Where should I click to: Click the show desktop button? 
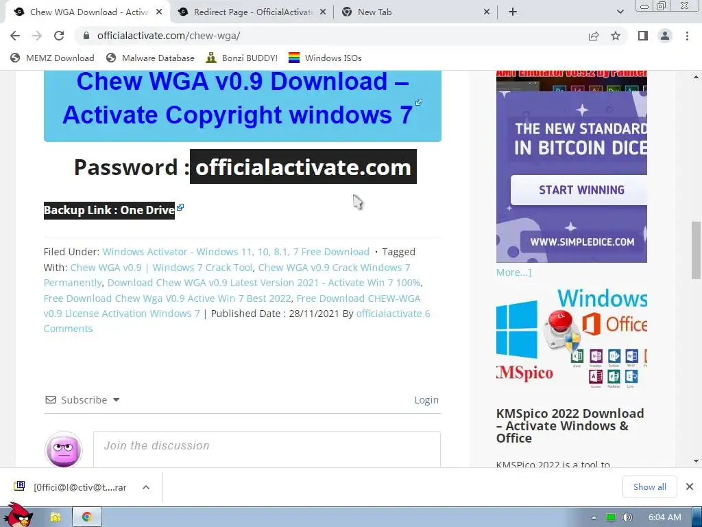coord(697,517)
